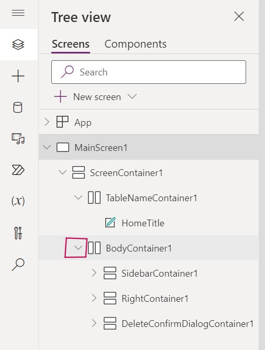This screenshot has height=350, width=265.
Task: Select the HomeTitle item
Action: 143,223
